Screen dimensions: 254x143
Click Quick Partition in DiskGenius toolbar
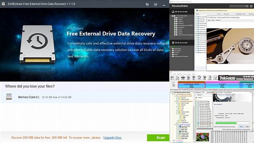click(x=188, y=78)
